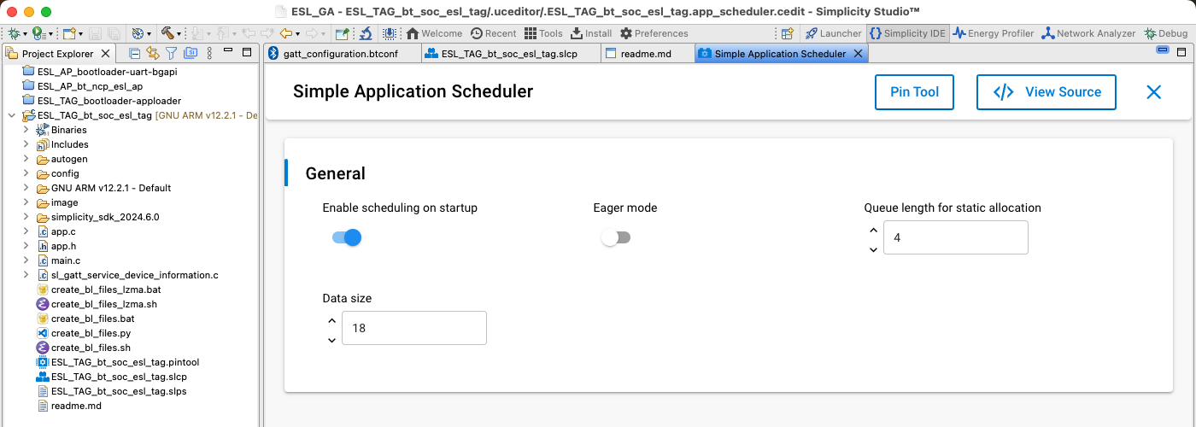Open the Launcher perspective
This screenshot has height=427, width=1196.
(834, 33)
